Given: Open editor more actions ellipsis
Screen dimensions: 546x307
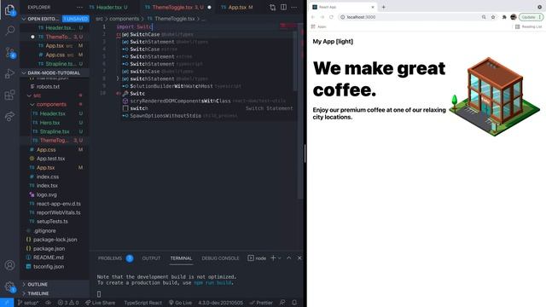Looking at the screenshot, I should pyautogui.click(x=294, y=8).
